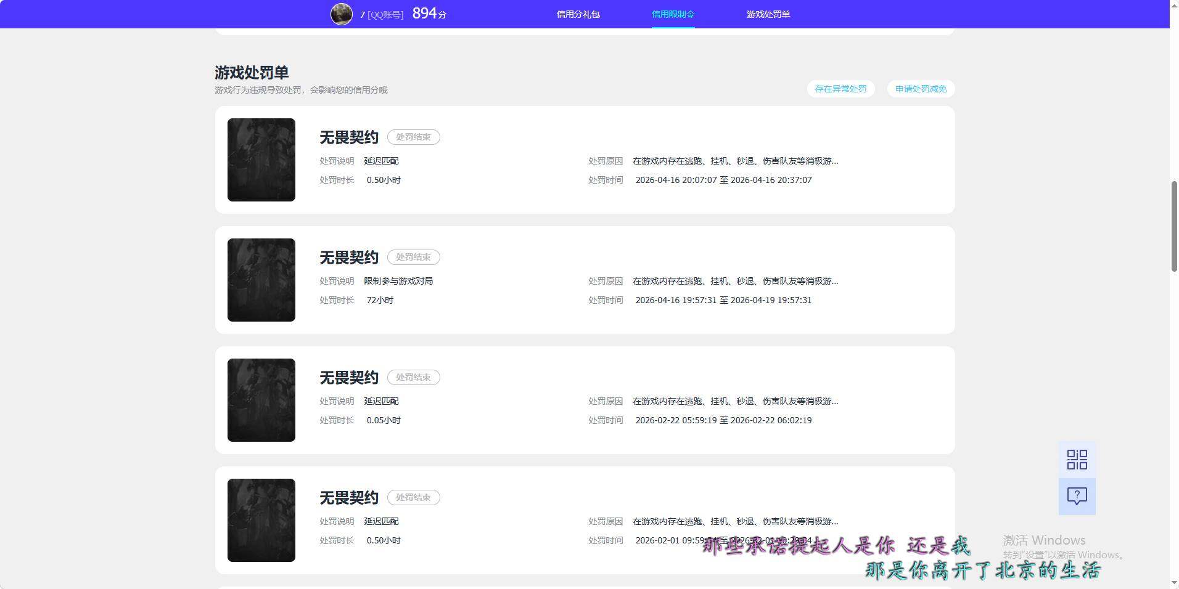The width and height of the screenshot is (1179, 589).
Task: Click the 72小时 penalty game thumbnail
Action: tap(261, 280)
